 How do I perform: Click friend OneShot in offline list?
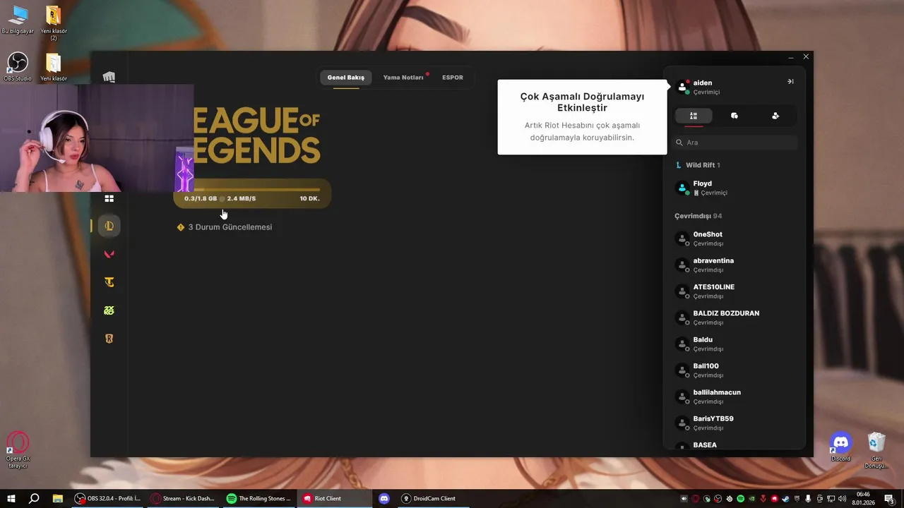(x=734, y=238)
